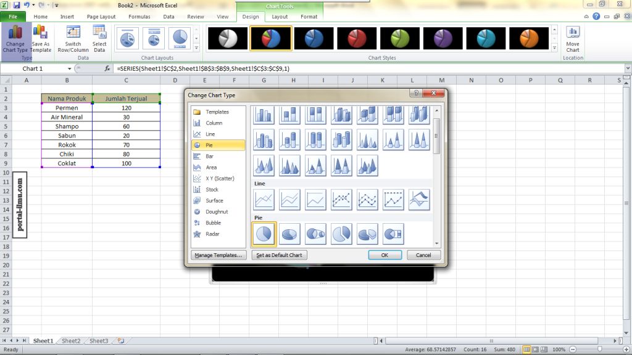
Task: Click OK in Change Chart Type dialog
Action: [385, 255]
